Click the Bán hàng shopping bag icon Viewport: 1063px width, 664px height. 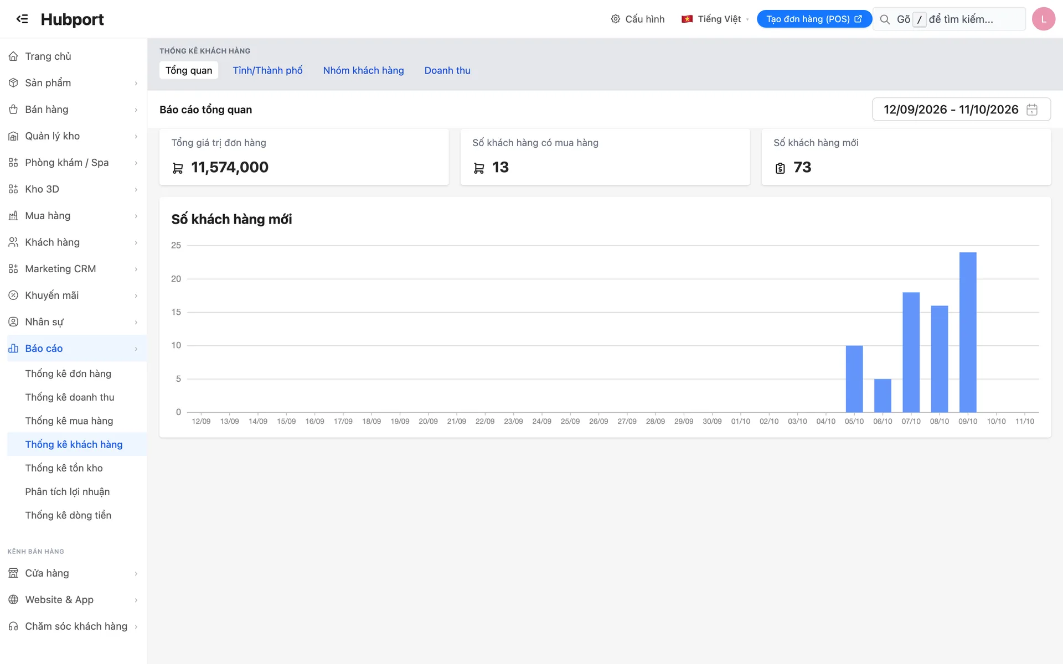point(13,110)
